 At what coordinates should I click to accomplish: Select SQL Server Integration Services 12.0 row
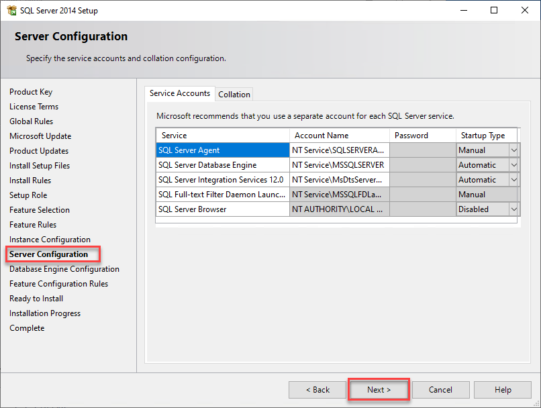pyautogui.click(x=223, y=180)
